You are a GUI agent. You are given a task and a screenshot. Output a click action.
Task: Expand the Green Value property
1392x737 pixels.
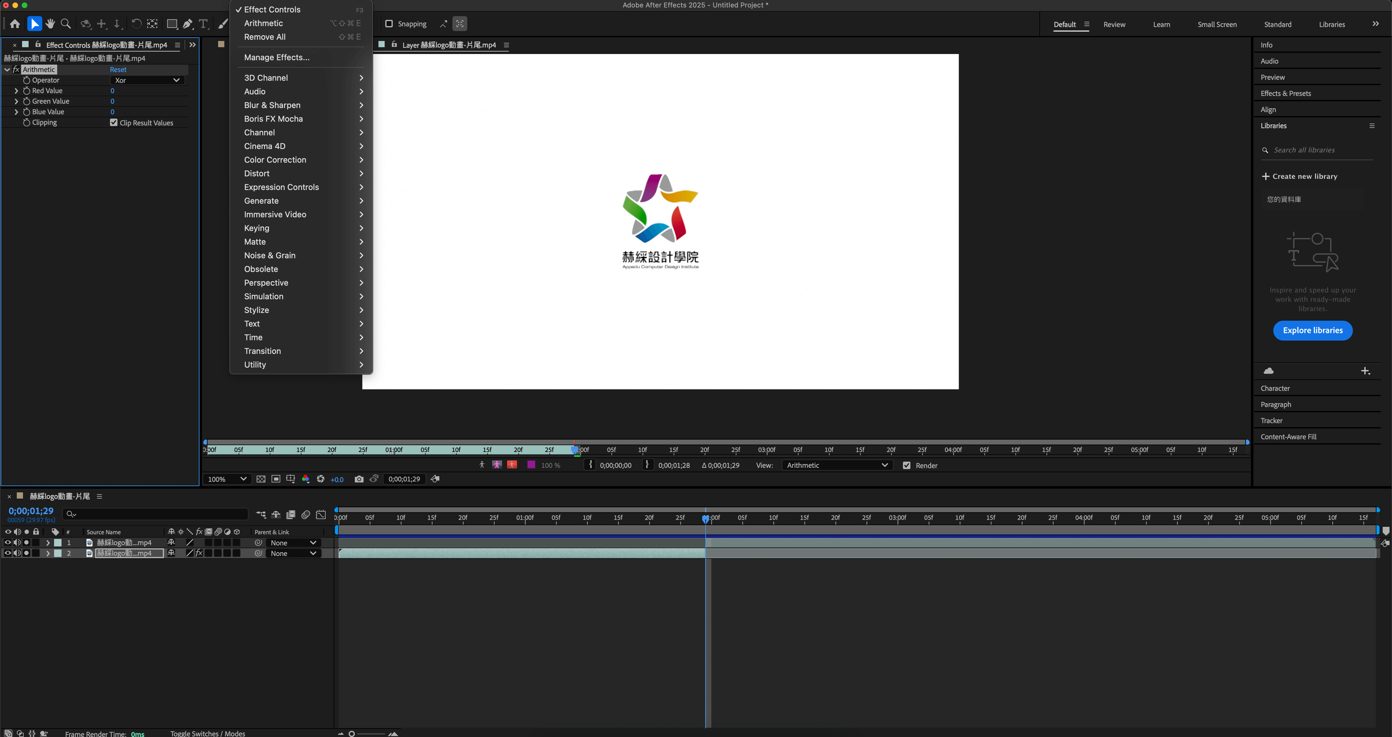(16, 101)
